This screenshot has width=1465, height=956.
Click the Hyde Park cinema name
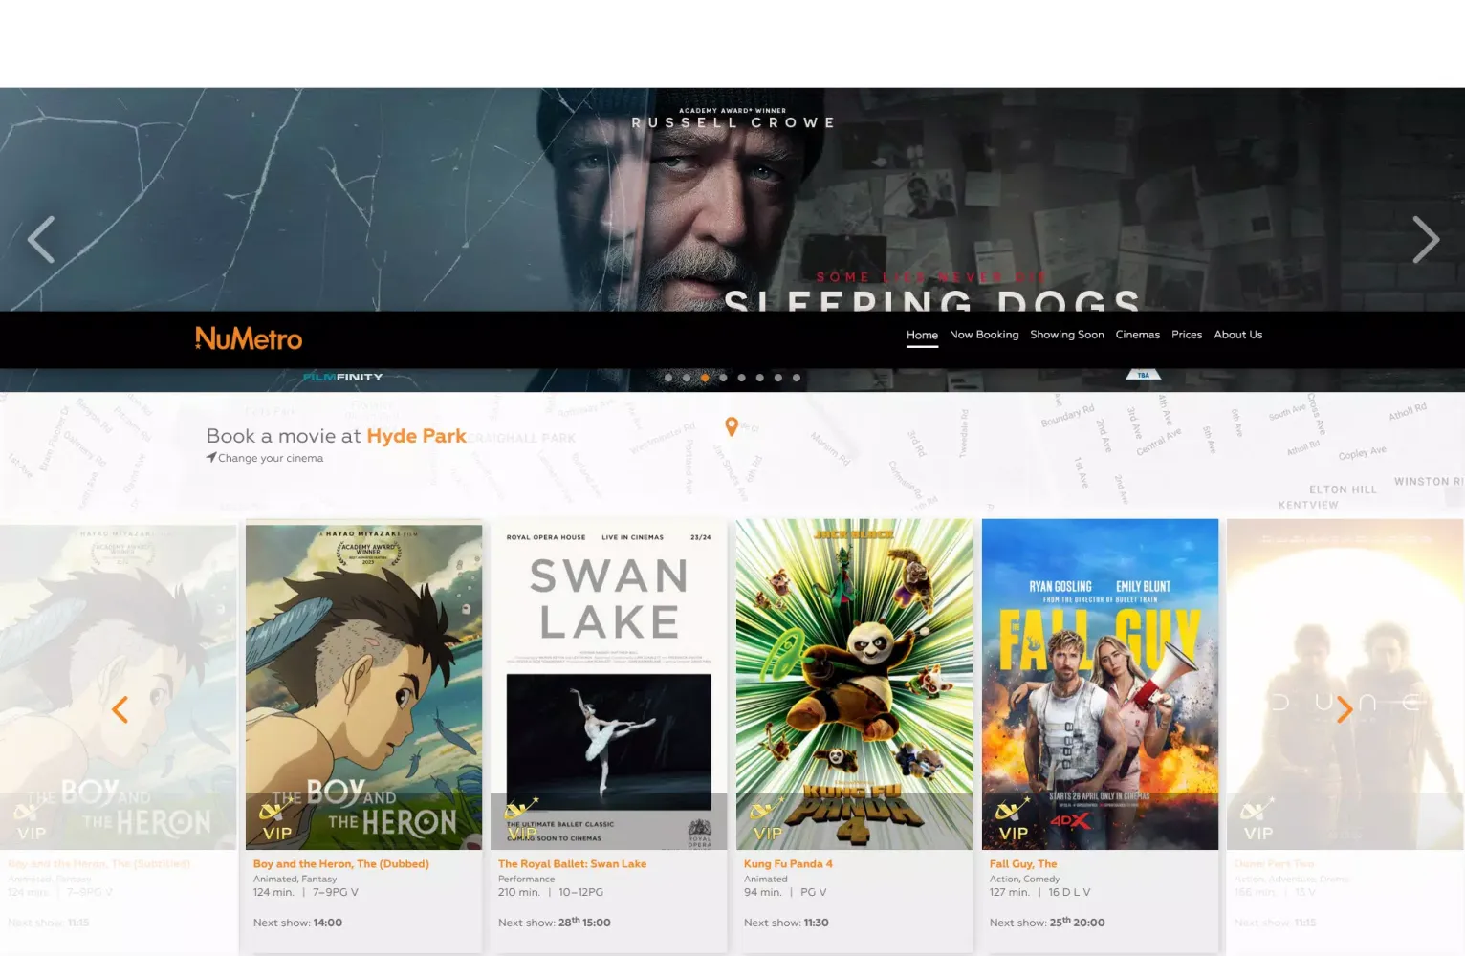[x=417, y=436]
